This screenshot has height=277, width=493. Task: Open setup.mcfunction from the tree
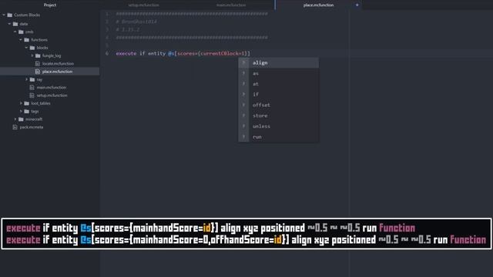click(x=52, y=95)
